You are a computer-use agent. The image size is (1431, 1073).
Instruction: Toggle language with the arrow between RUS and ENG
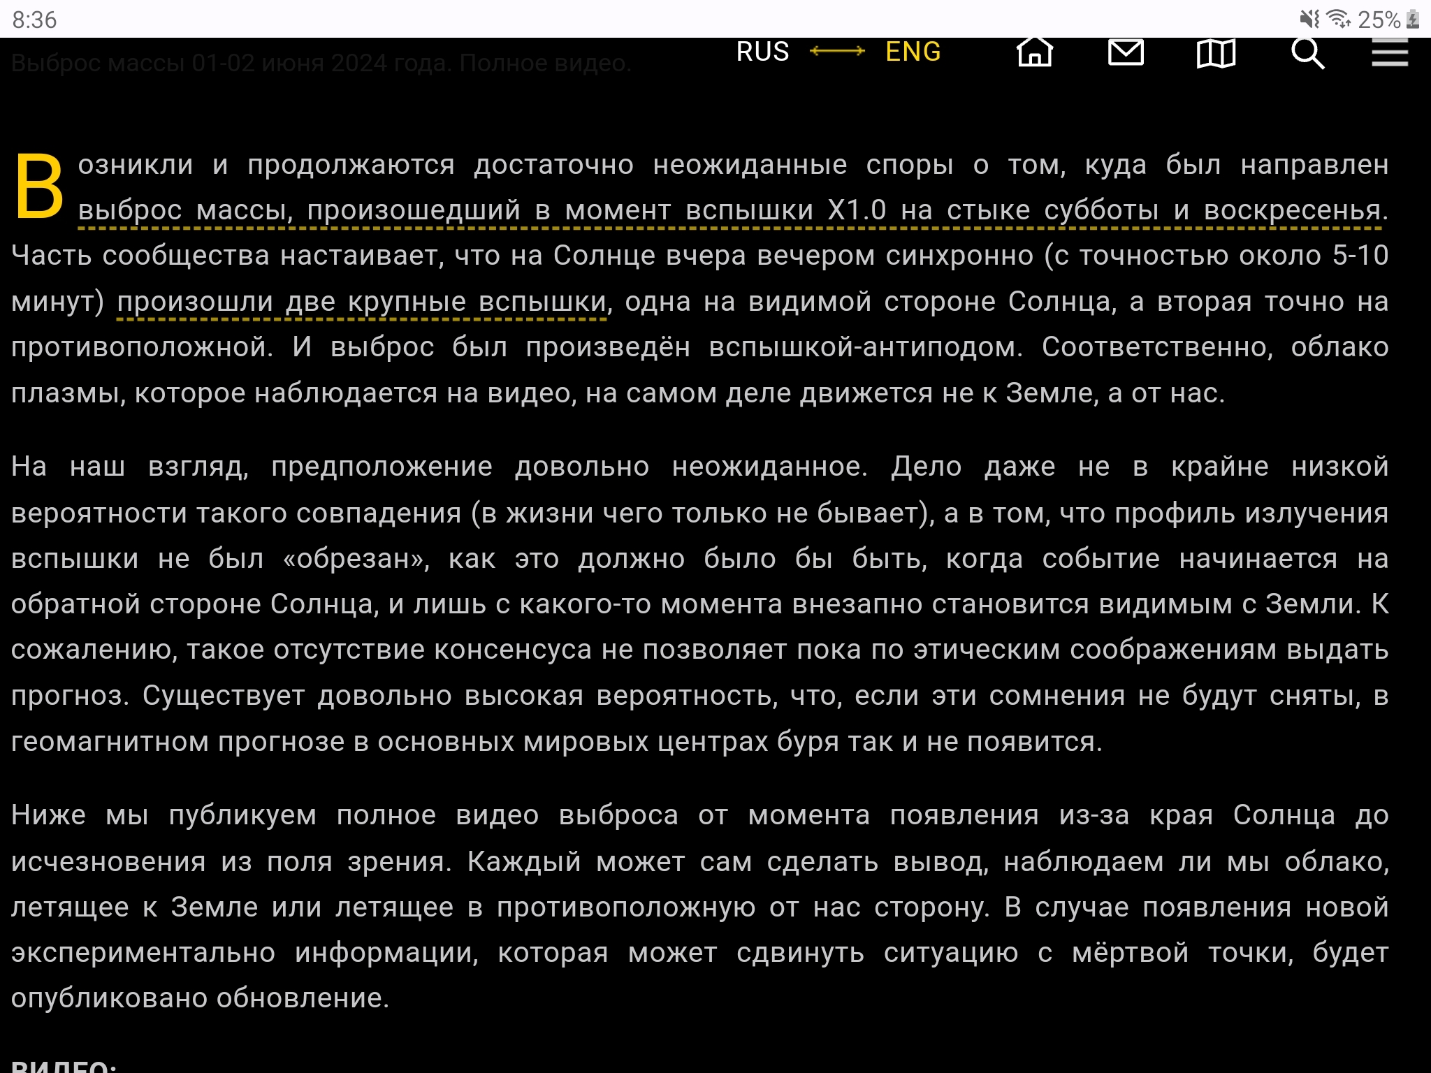(x=837, y=51)
